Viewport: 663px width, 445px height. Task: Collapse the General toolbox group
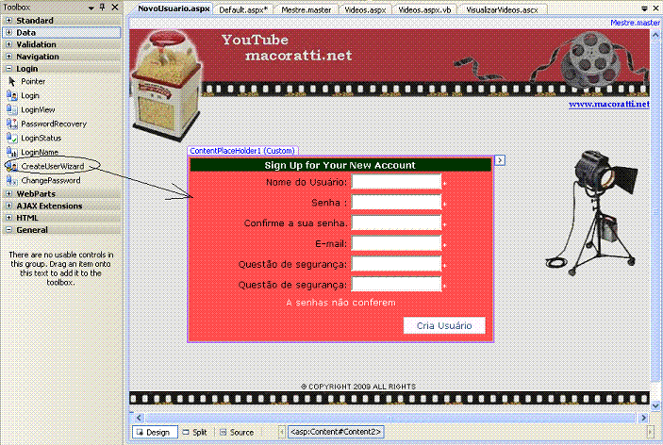click(8, 229)
